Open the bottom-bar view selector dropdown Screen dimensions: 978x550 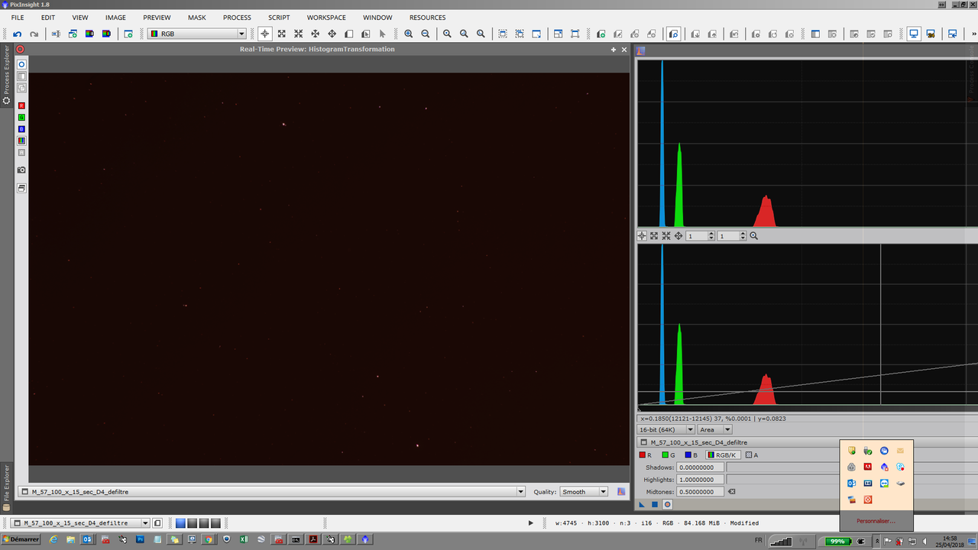(81, 523)
